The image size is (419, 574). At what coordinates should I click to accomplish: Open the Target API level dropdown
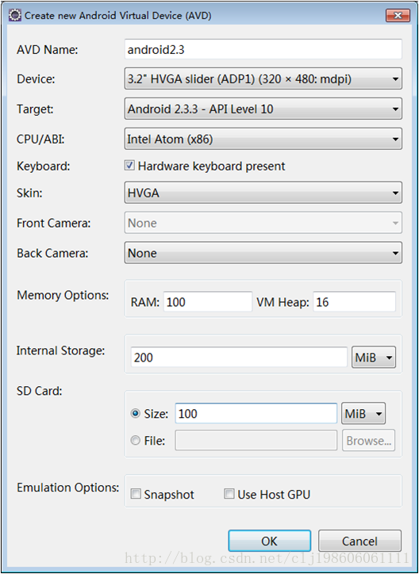(x=263, y=109)
